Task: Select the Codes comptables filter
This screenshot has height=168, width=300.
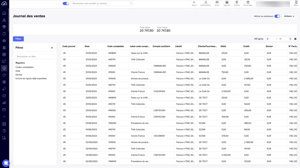Action: pyautogui.click(x=24, y=67)
